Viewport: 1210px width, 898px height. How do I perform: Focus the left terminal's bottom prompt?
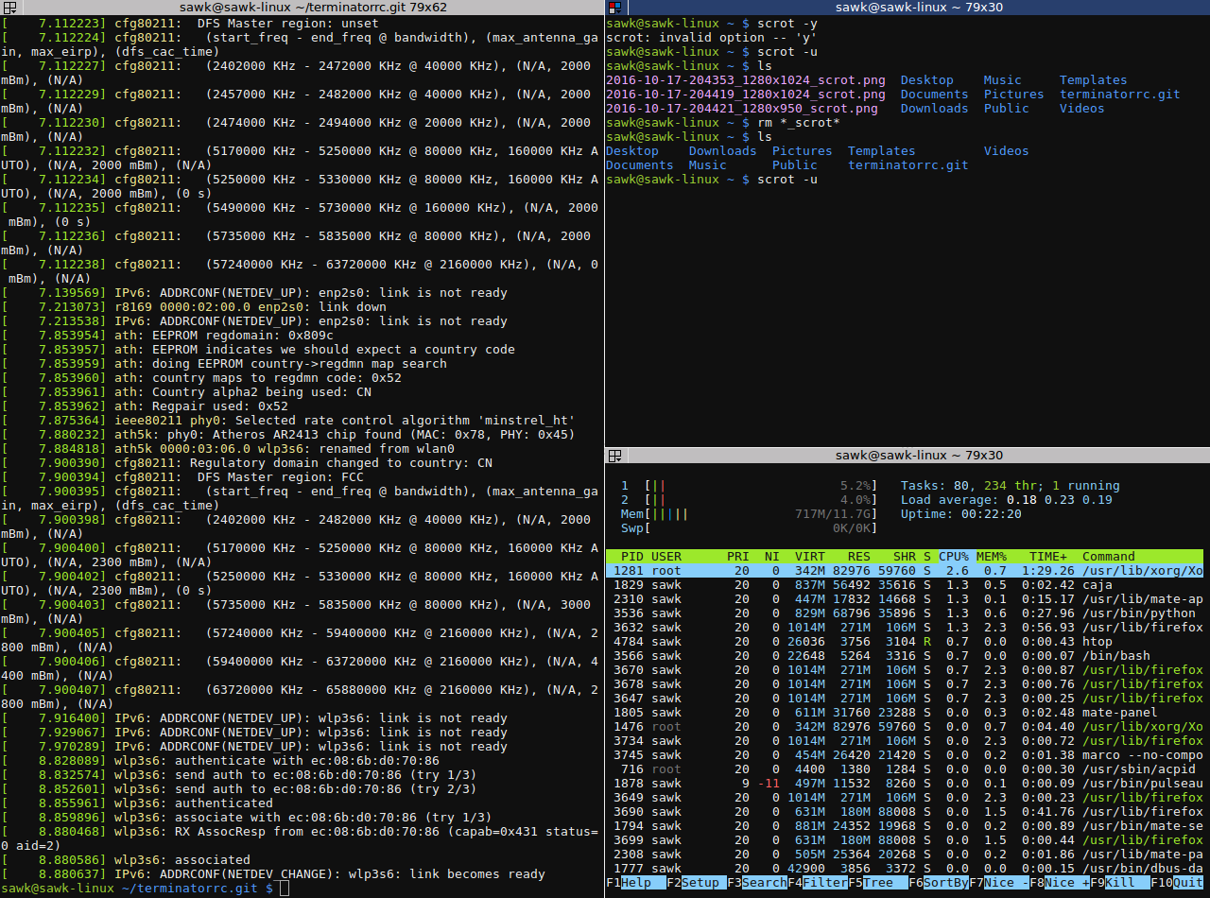coord(145,889)
